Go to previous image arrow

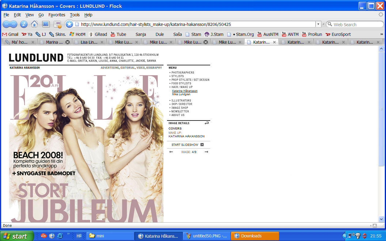click(x=171, y=152)
